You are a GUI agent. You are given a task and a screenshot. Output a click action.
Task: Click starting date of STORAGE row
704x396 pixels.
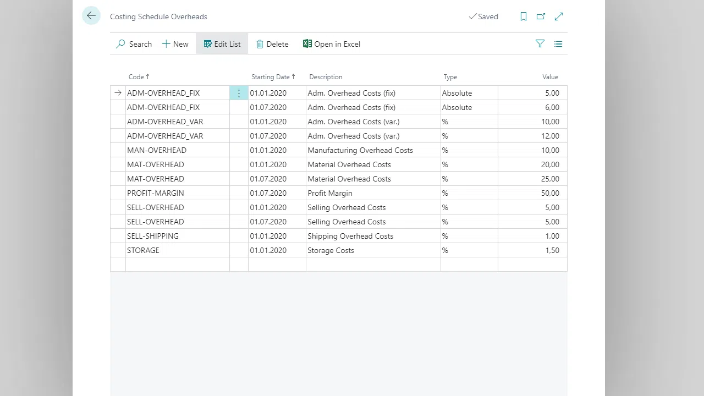[x=277, y=250]
